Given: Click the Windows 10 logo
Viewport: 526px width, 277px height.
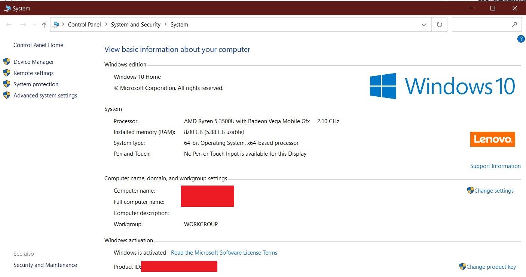Looking at the screenshot, I should (443, 86).
